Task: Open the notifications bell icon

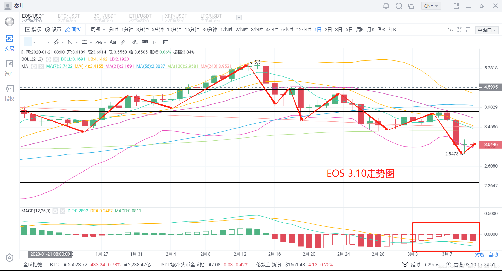Action: coord(386,6)
